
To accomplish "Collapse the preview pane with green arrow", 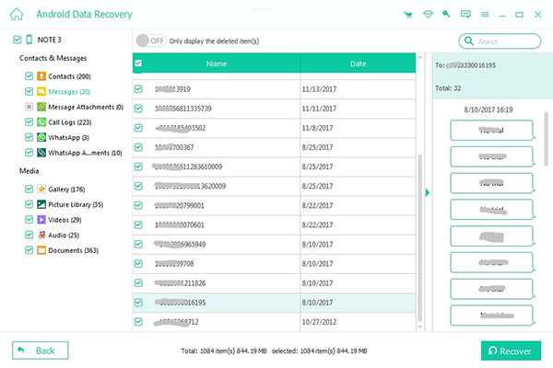I will click(427, 192).
